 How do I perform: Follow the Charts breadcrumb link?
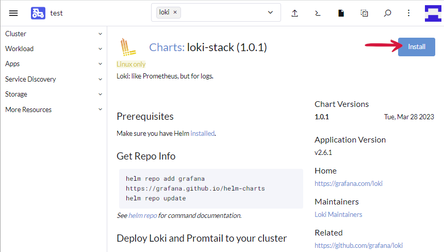pos(166,48)
